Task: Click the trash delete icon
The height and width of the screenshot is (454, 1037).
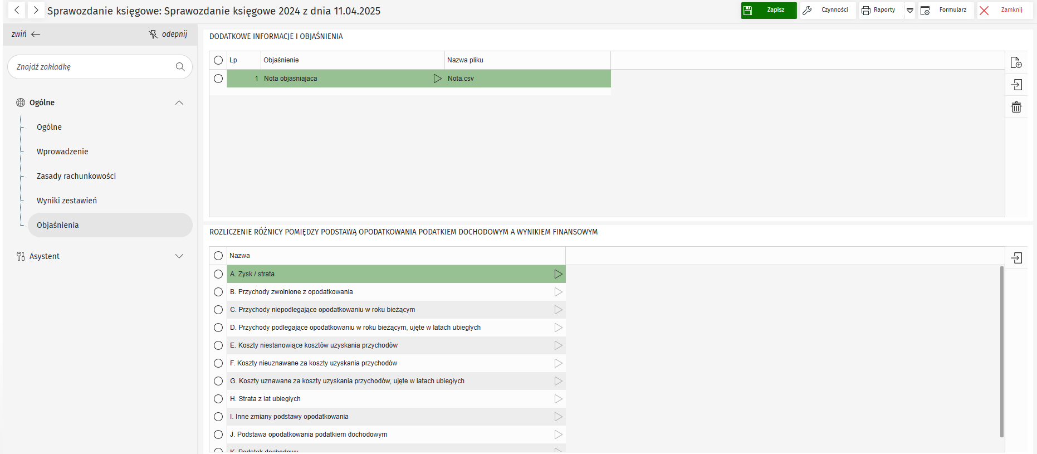Action: tap(1016, 107)
